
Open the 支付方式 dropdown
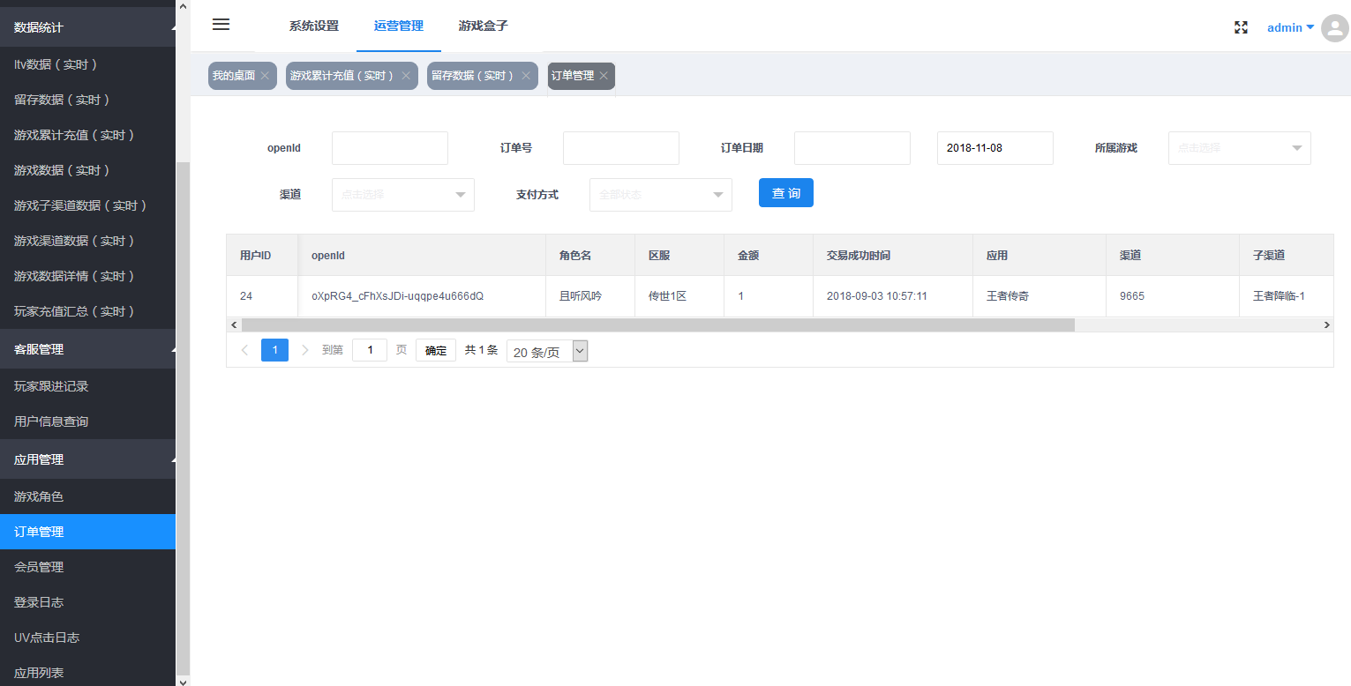click(660, 195)
